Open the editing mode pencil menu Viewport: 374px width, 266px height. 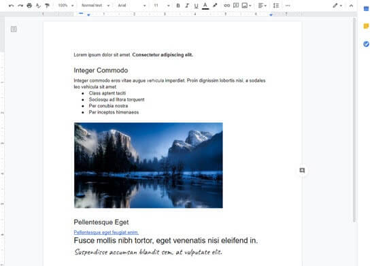click(x=337, y=5)
